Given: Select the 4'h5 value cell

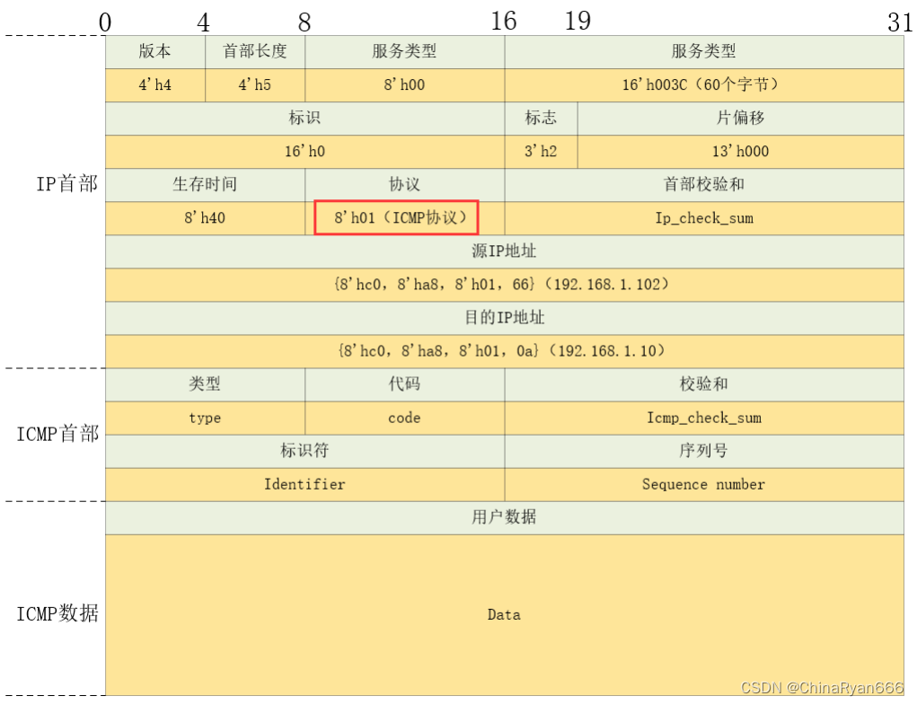Looking at the screenshot, I should coord(255,85).
